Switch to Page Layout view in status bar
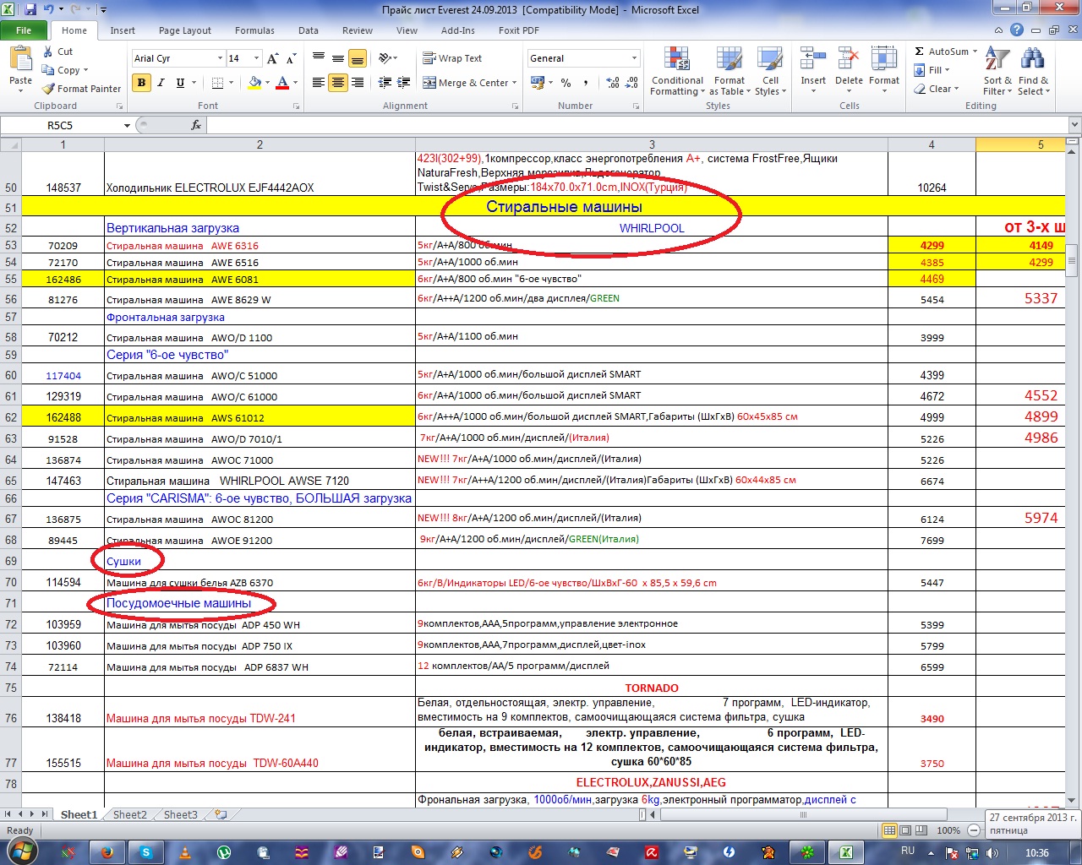Image resolution: width=1082 pixels, height=865 pixels. click(904, 830)
